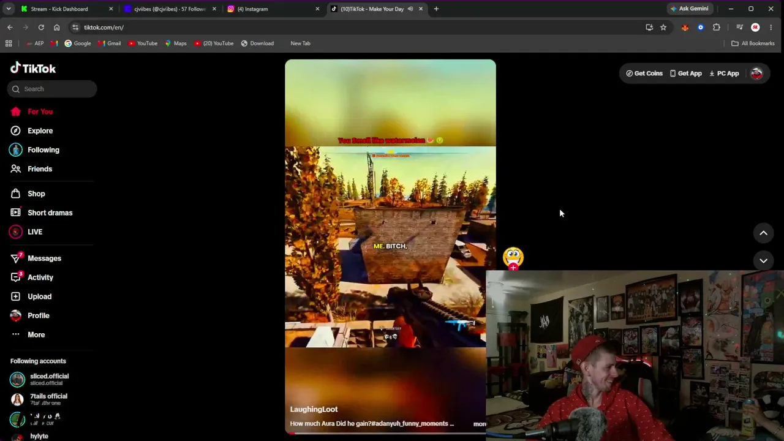Screen dimensions: 784x441
Task: Open hylyte following account
Action: (x=29, y=436)
